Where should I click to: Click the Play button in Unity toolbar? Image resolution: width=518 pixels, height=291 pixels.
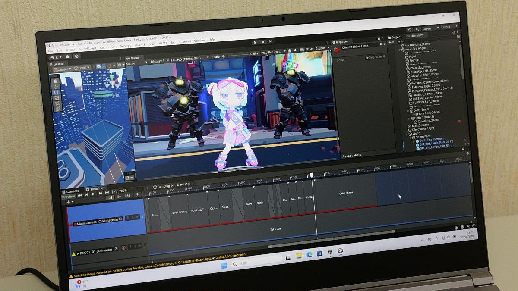click(255, 42)
